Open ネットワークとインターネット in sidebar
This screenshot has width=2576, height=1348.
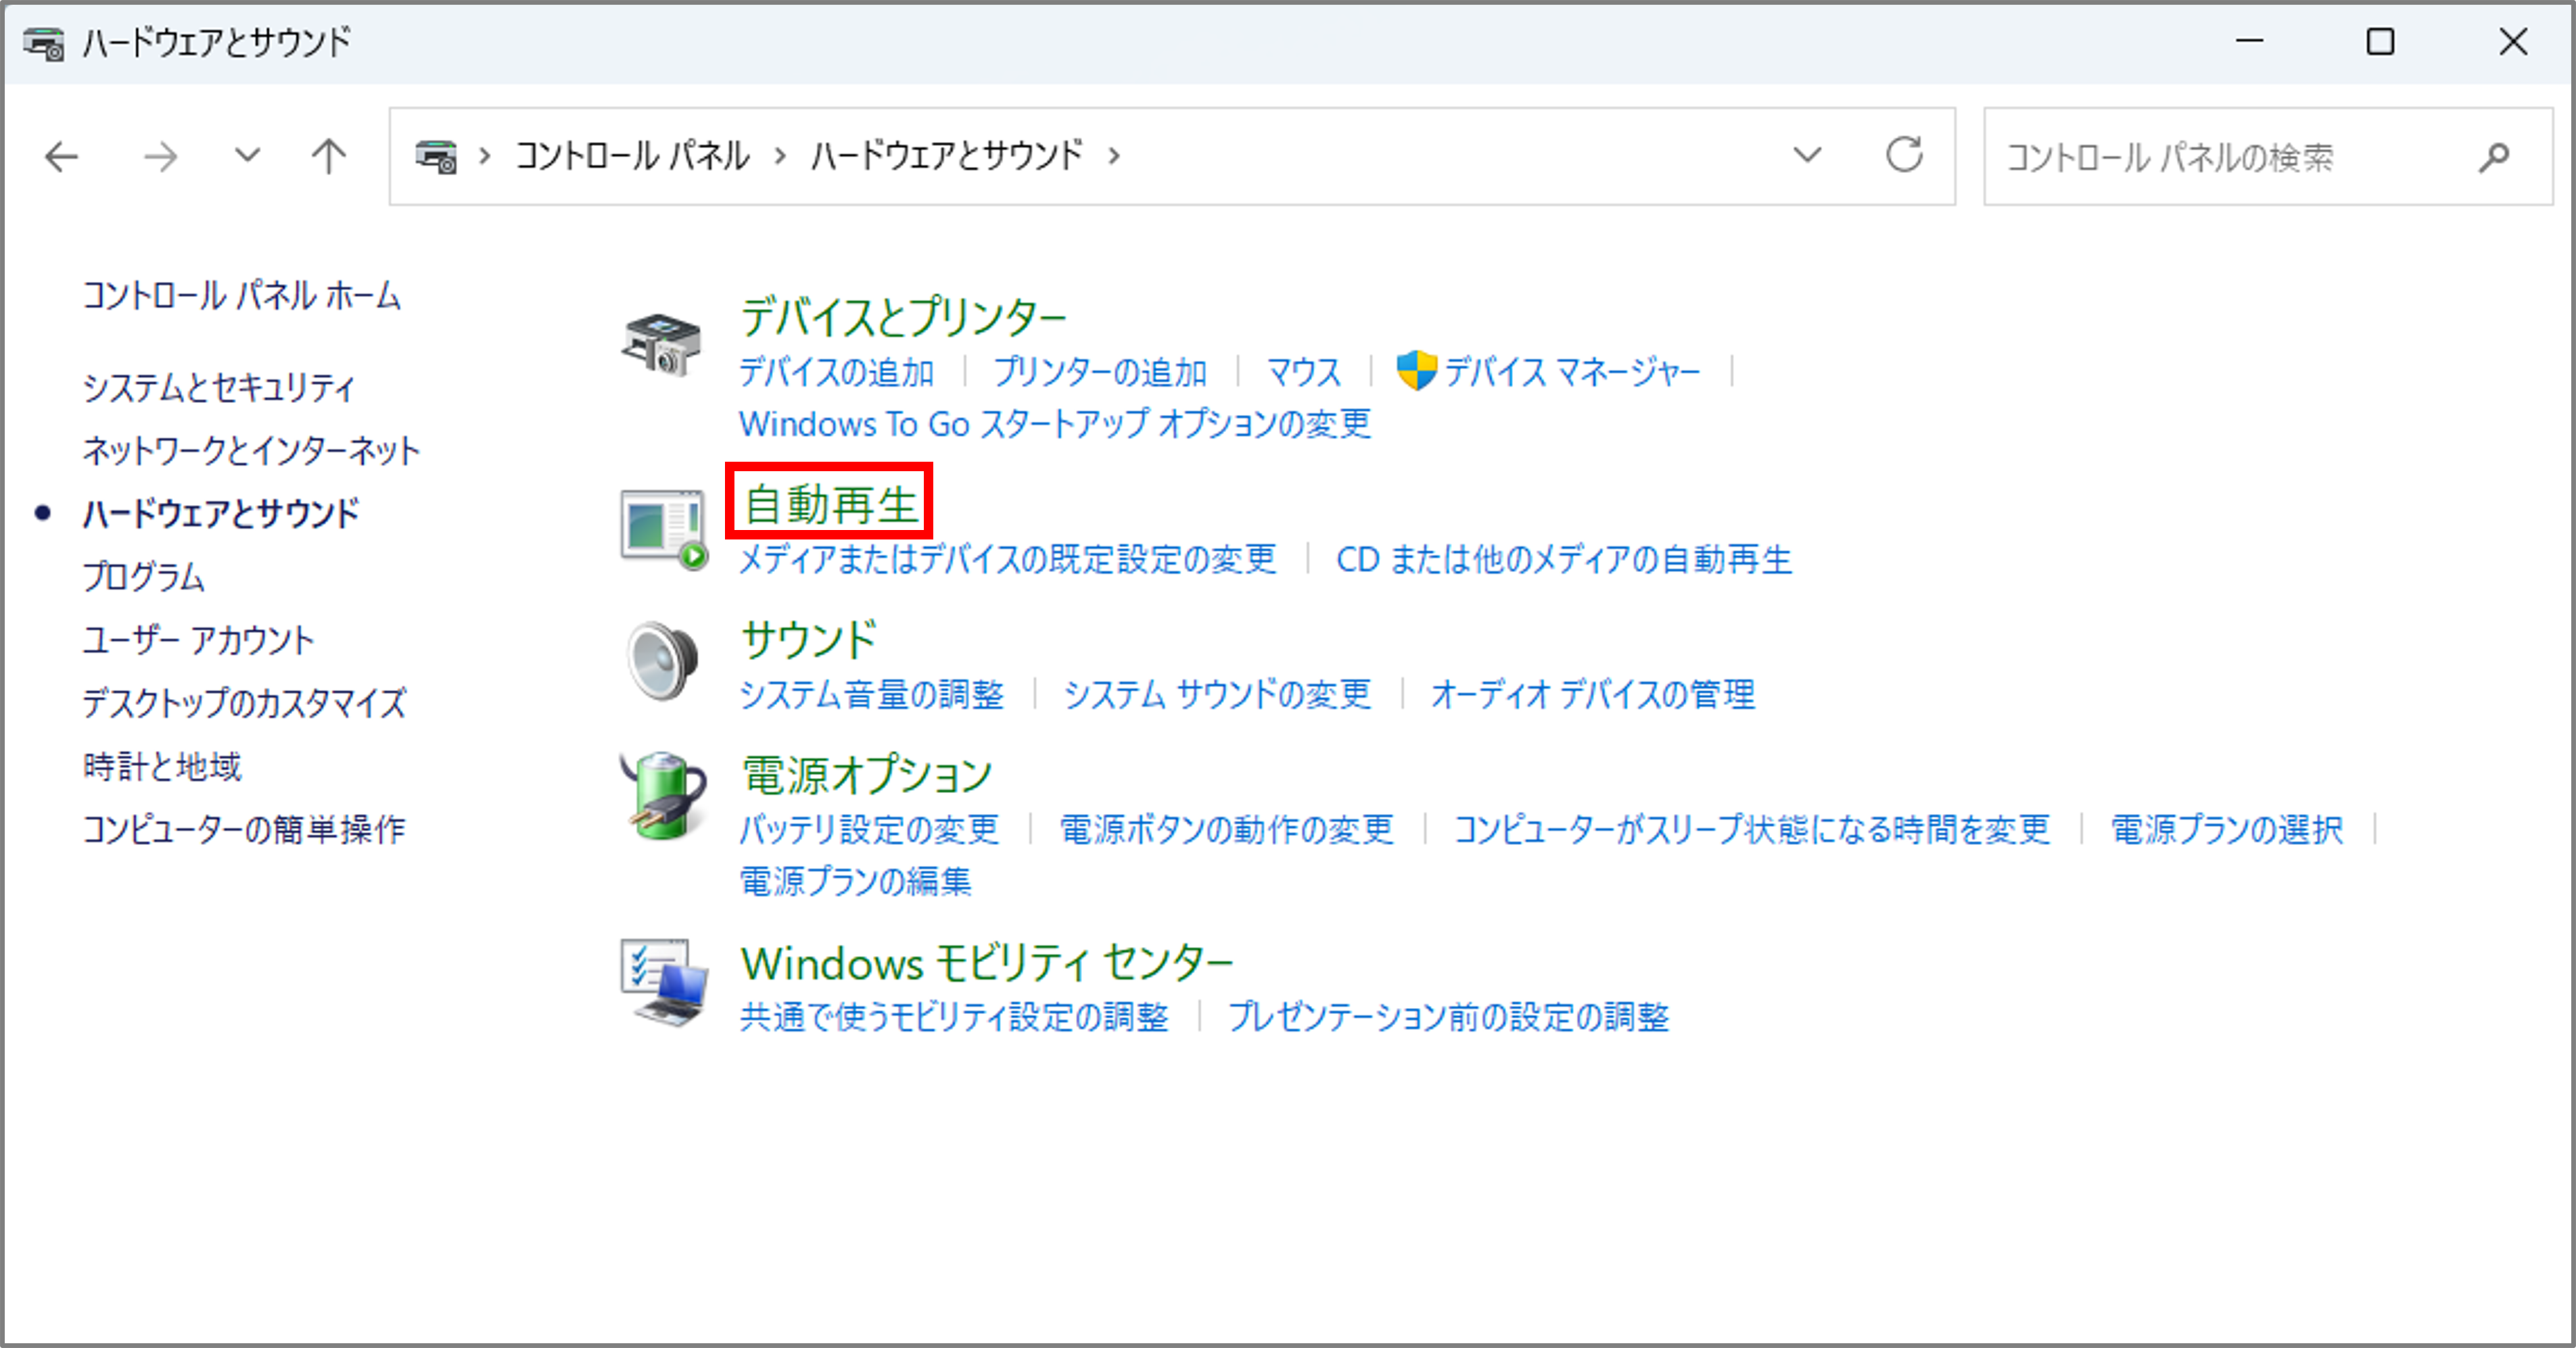pyautogui.click(x=251, y=451)
